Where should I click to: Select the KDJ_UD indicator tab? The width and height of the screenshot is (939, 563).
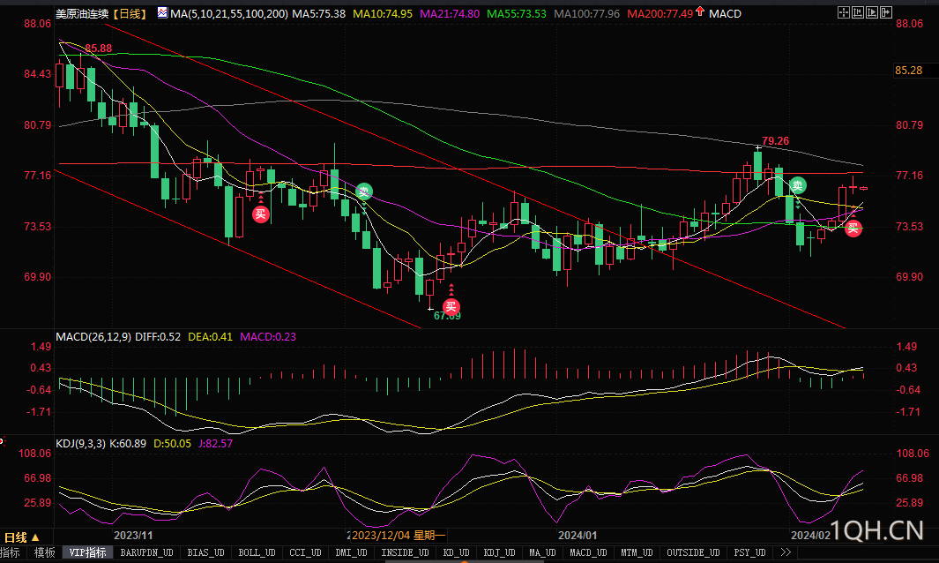point(499,552)
